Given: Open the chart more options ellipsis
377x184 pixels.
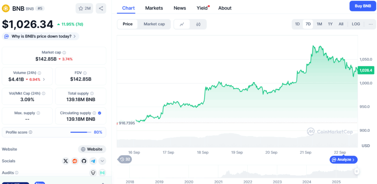Looking at the screenshot, I should tap(370, 24).
